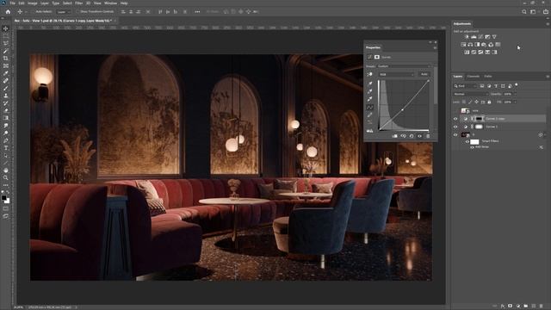Hide the smart object layer below Curves 1

pos(455,135)
